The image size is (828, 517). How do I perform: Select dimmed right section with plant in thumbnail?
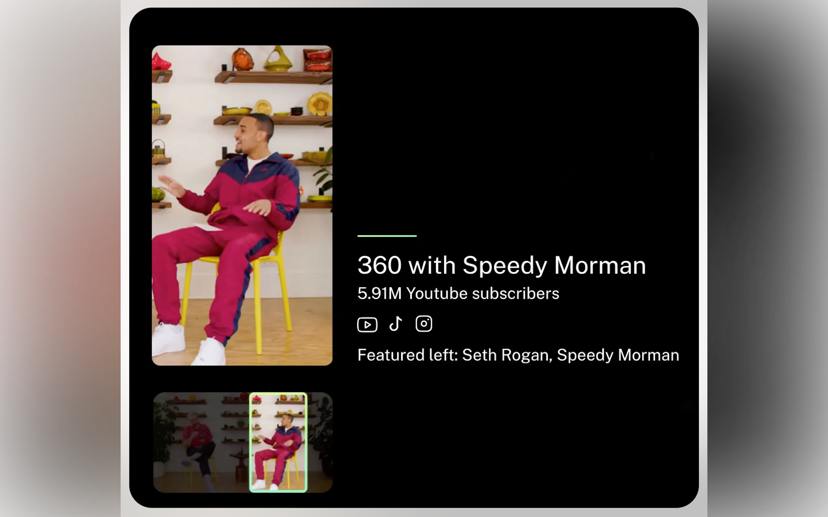pyautogui.click(x=320, y=442)
